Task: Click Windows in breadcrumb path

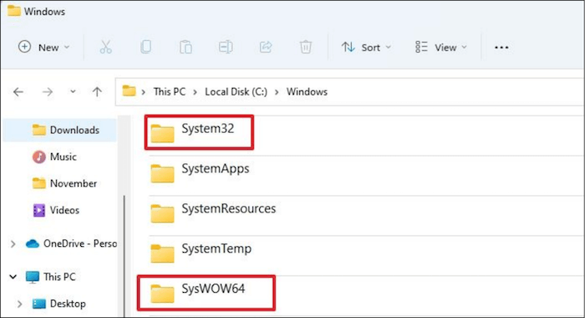Action: point(307,91)
